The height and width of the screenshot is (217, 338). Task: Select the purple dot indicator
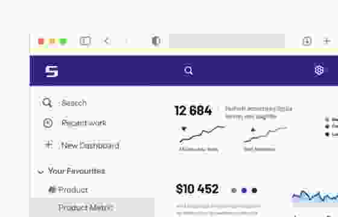tap(244, 190)
